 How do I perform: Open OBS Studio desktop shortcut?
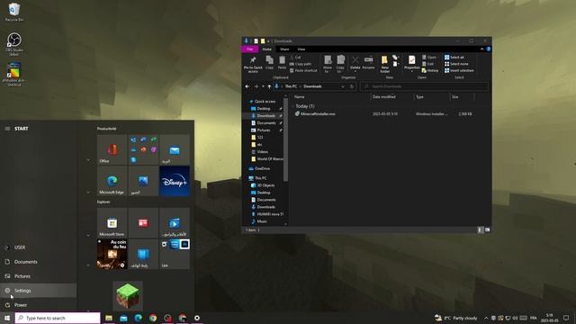pos(14,44)
